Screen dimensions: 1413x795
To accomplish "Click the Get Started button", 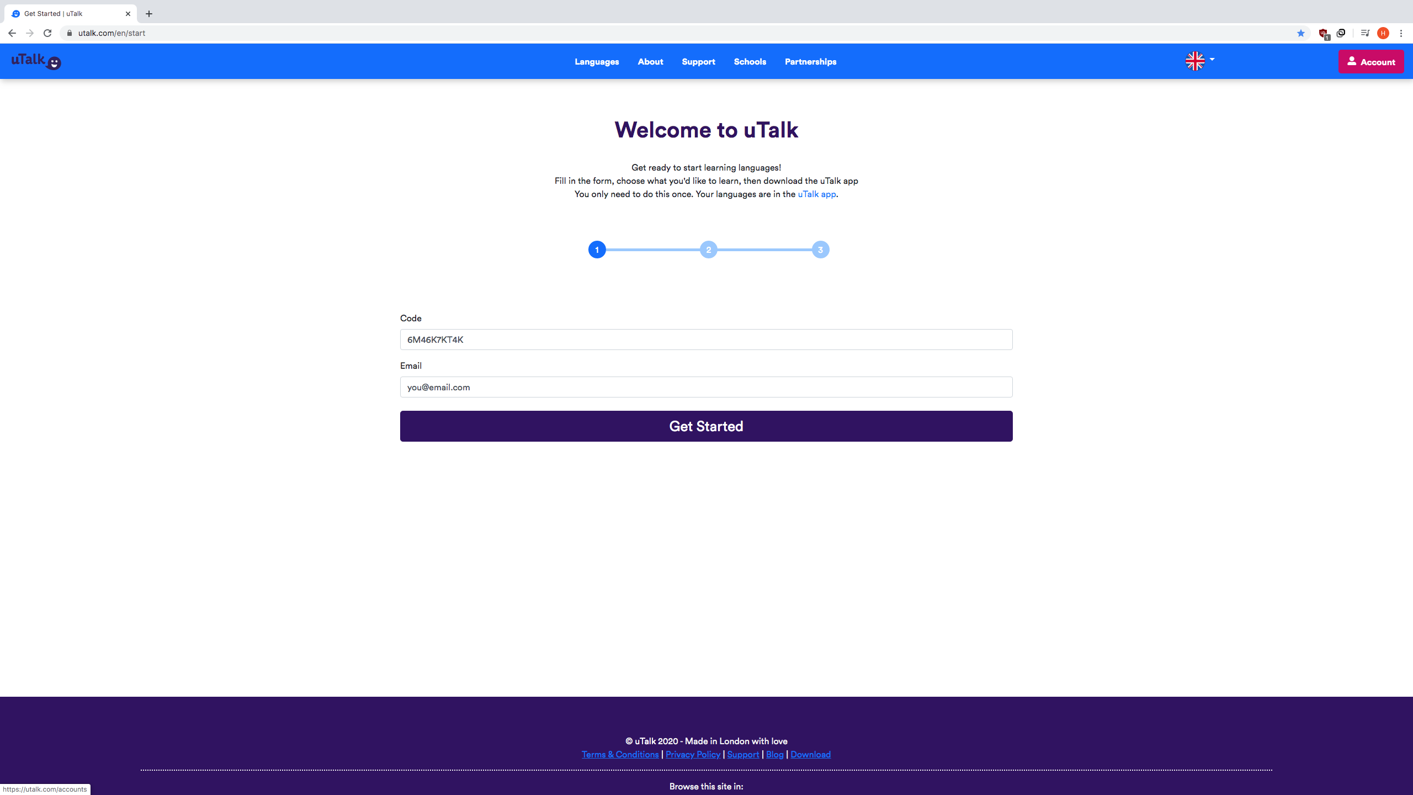I will [x=706, y=426].
